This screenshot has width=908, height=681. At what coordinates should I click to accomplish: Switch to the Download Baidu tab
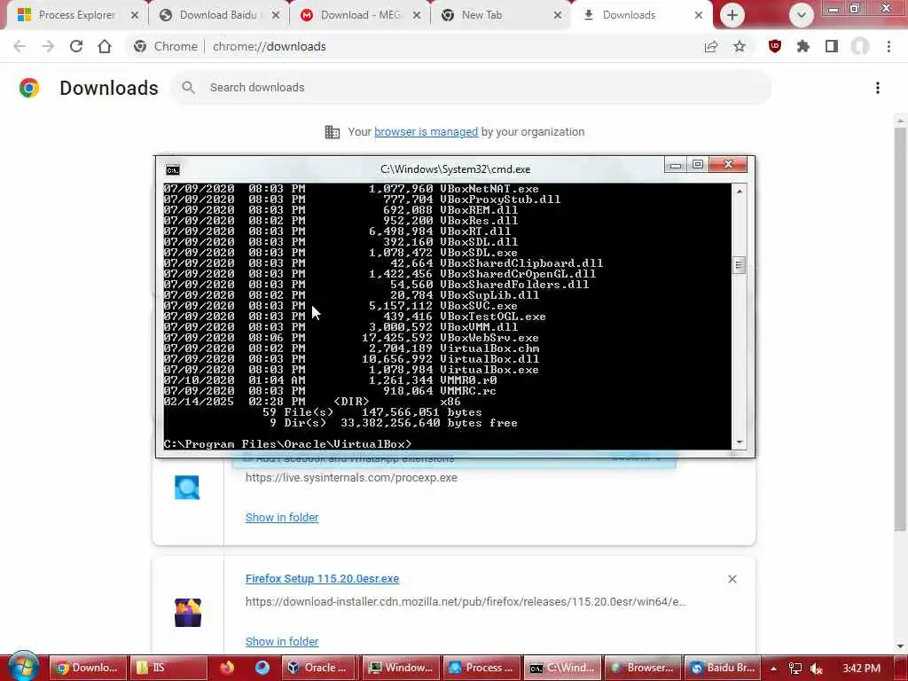tap(218, 15)
